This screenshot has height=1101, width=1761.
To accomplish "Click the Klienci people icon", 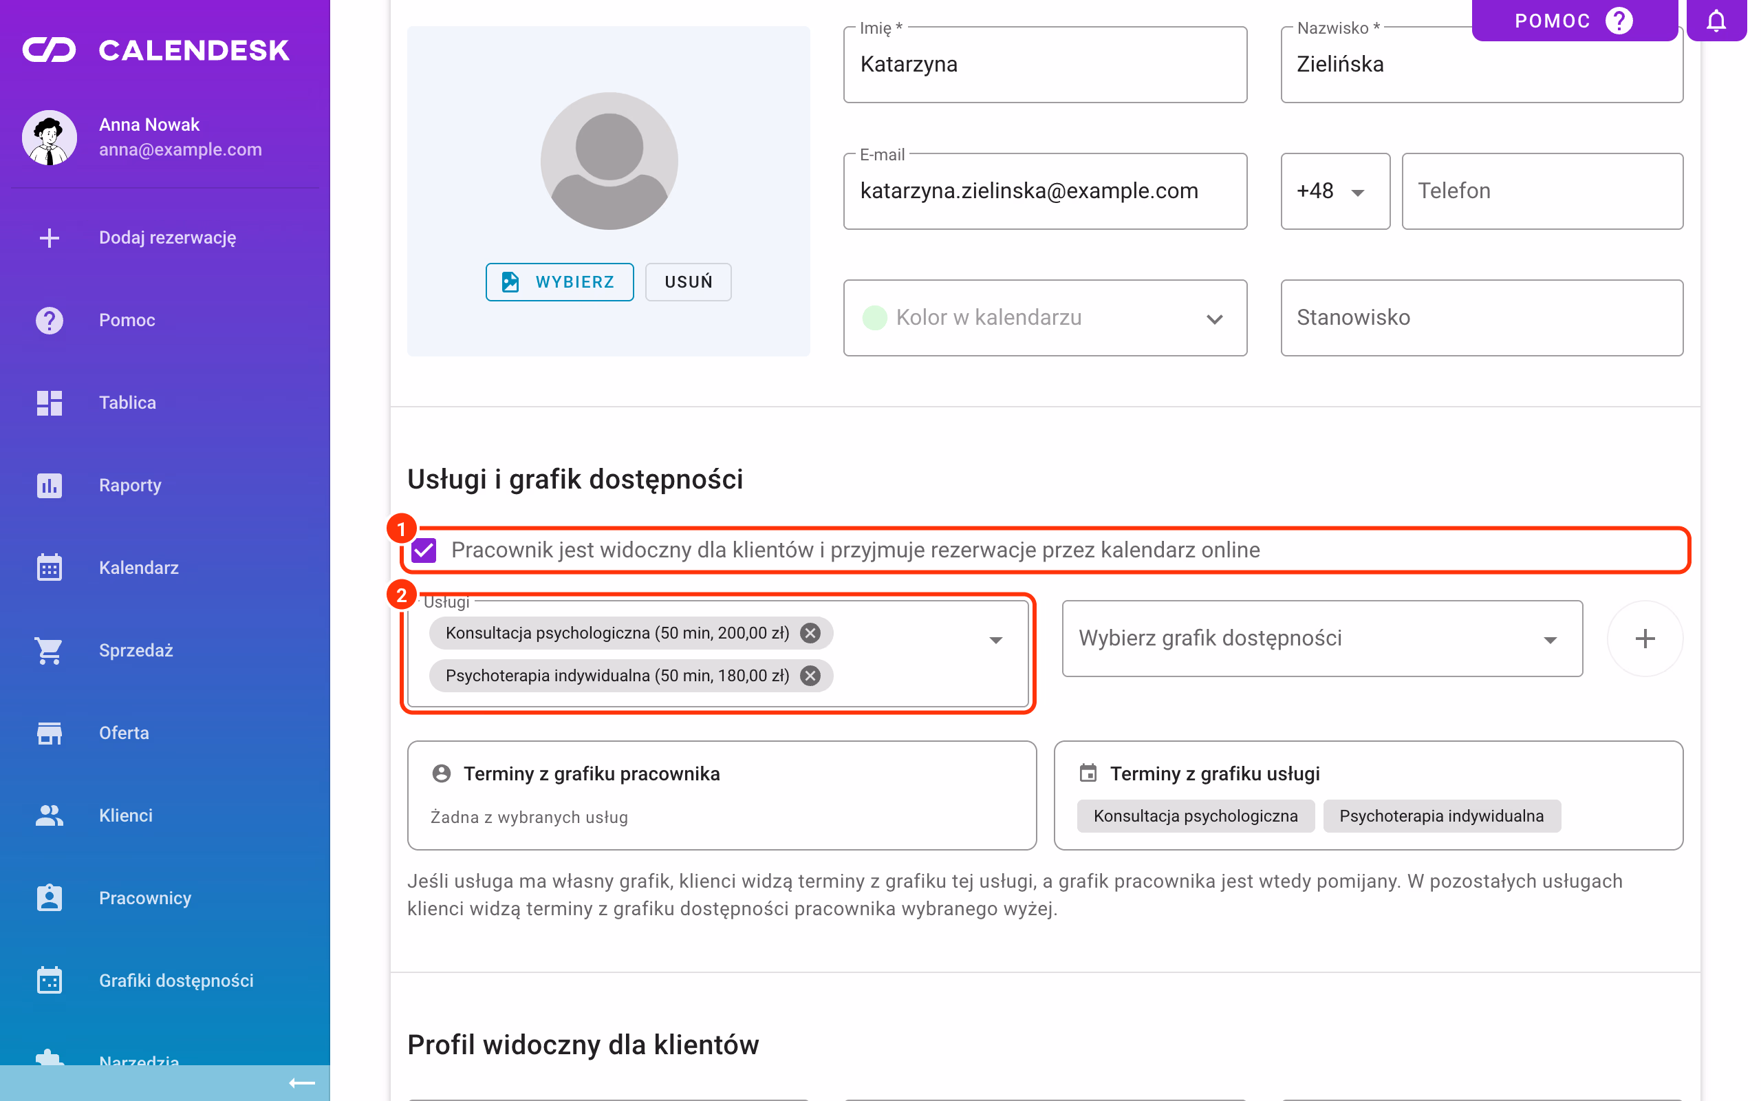I will pos(50,815).
